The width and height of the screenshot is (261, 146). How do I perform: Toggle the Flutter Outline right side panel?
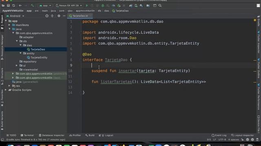tap(259, 69)
